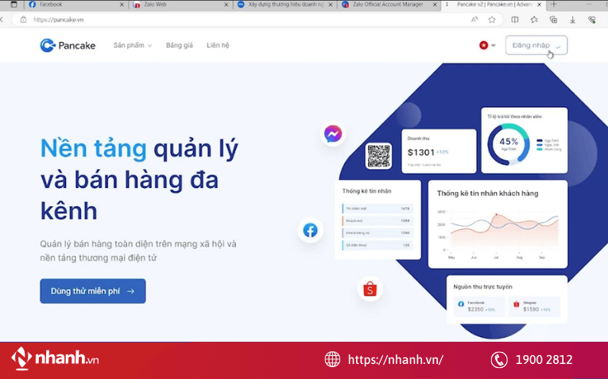Click the Facebook $2350 revenue tile
Viewport: 608px width, 379px height.
(x=479, y=306)
